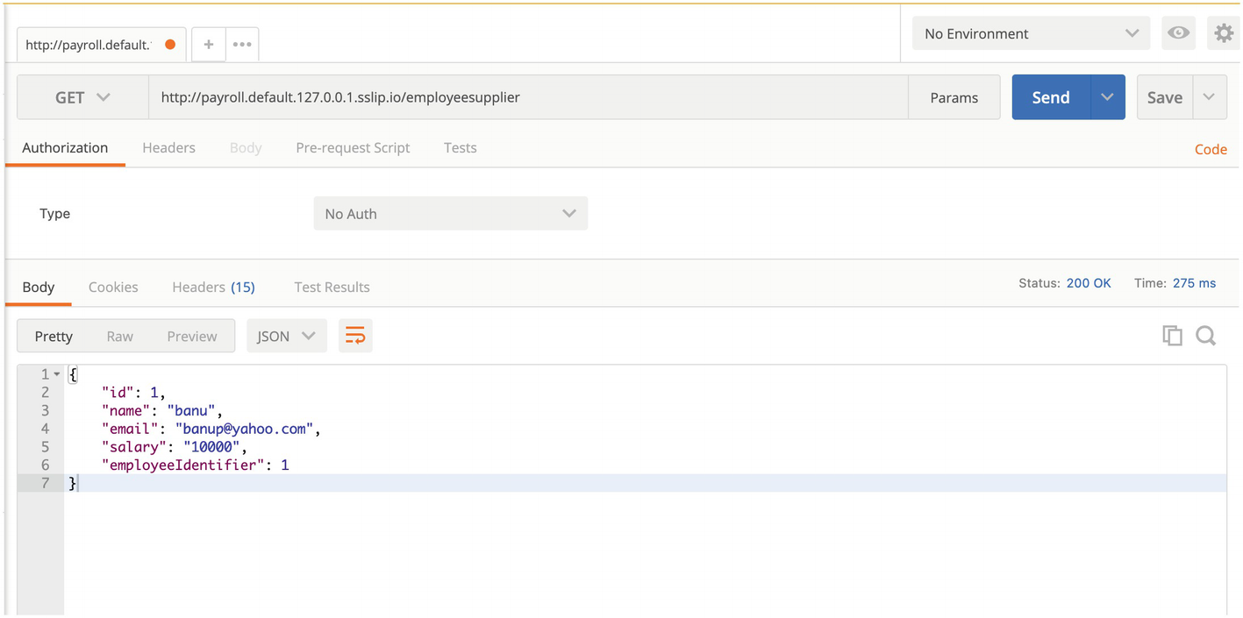Image resolution: width=1243 pixels, height=618 pixels.
Task: Open the manage environments gear icon
Action: (1223, 33)
